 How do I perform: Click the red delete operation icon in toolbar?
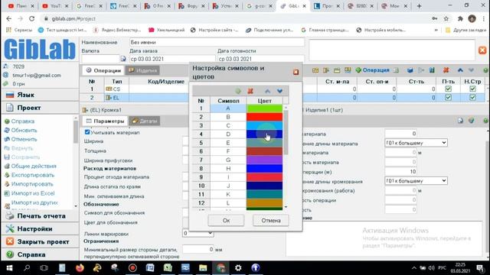pyautogui.click(x=446, y=70)
